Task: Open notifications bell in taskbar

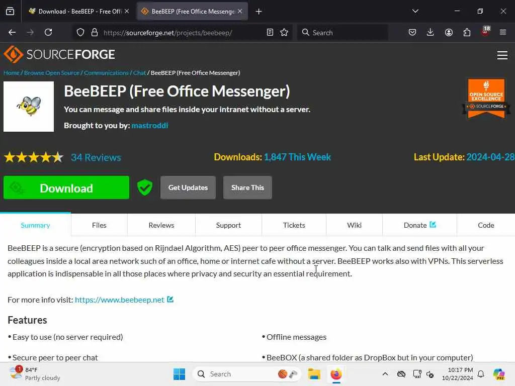Action: click(x=481, y=374)
